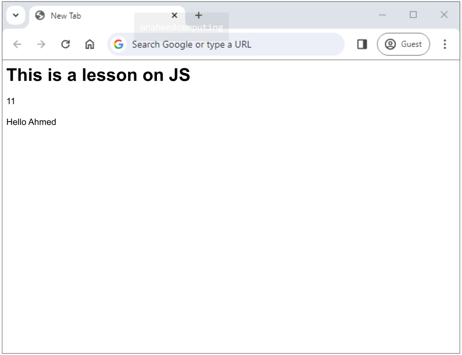
Task: Click the Google logo in the address bar
Action: [119, 44]
